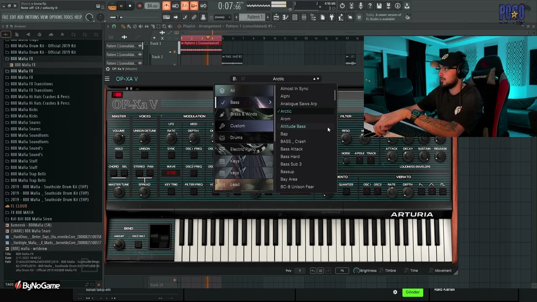Select the Bass Sub 3 preset
The width and height of the screenshot is (537, 302).
click(291, 164)
